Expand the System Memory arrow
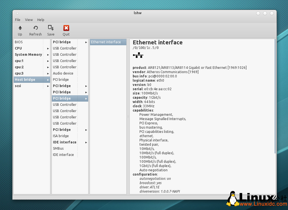Image resolution: width=288 pixels, height=210 pixels. coord(48,55)
